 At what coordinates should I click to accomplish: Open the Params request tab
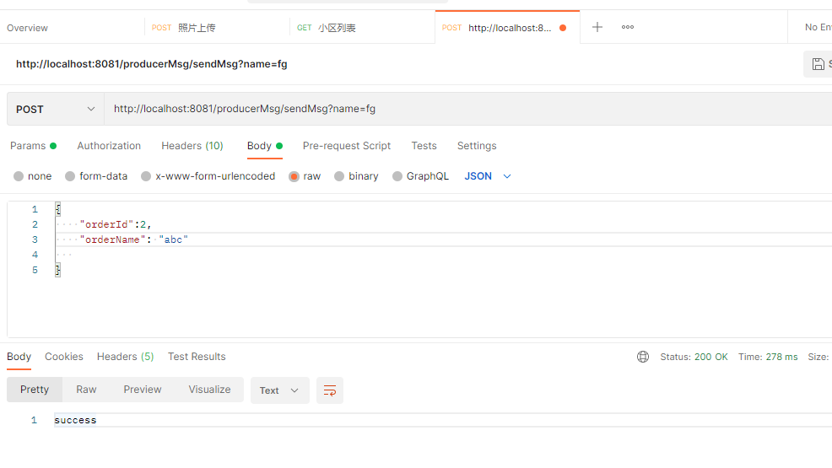coord(33,146)
